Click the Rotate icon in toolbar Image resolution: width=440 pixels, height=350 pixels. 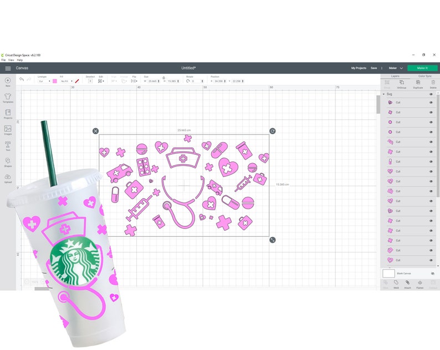click(188, 81)
